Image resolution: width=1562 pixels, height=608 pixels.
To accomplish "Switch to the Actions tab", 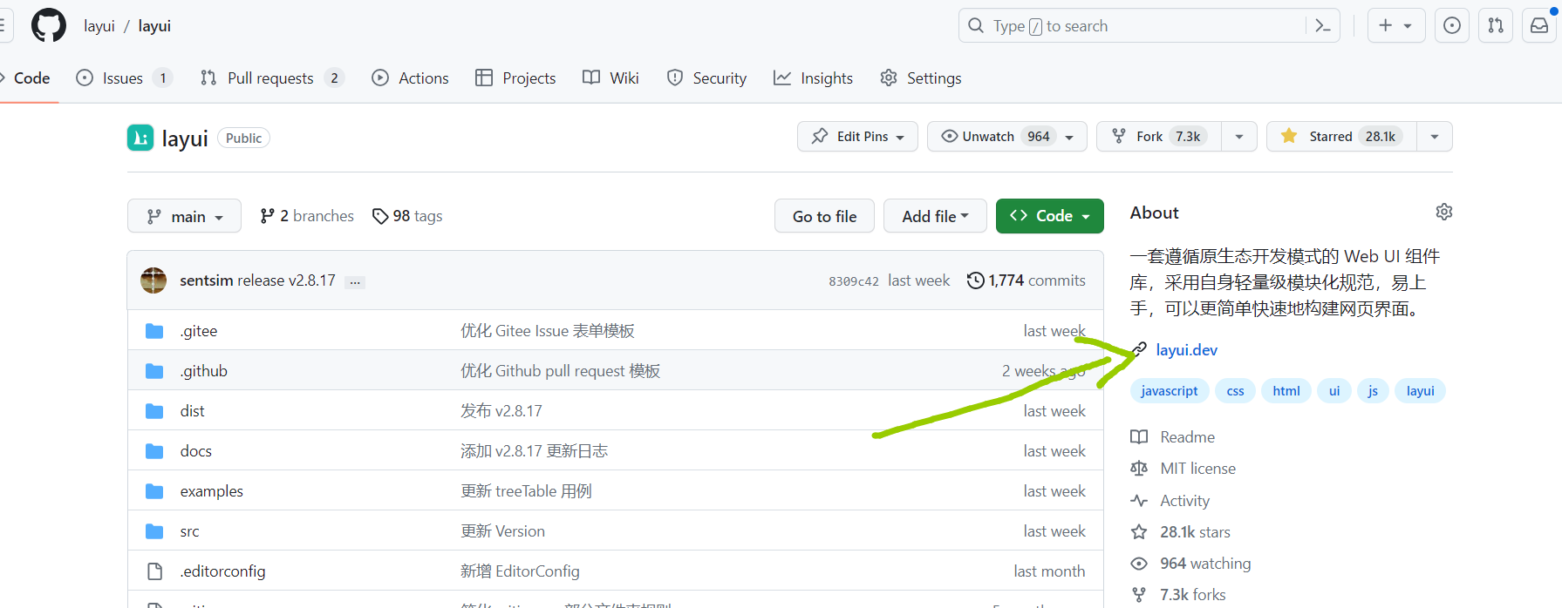I will (410, 78).
